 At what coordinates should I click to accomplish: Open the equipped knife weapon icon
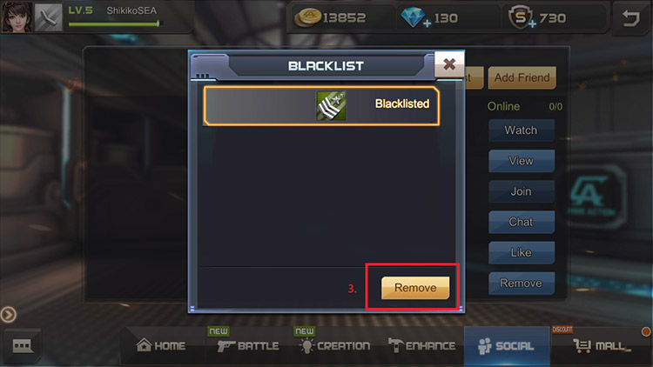tap(48, 18)
